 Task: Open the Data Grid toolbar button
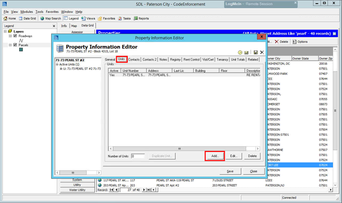[27, 19]
